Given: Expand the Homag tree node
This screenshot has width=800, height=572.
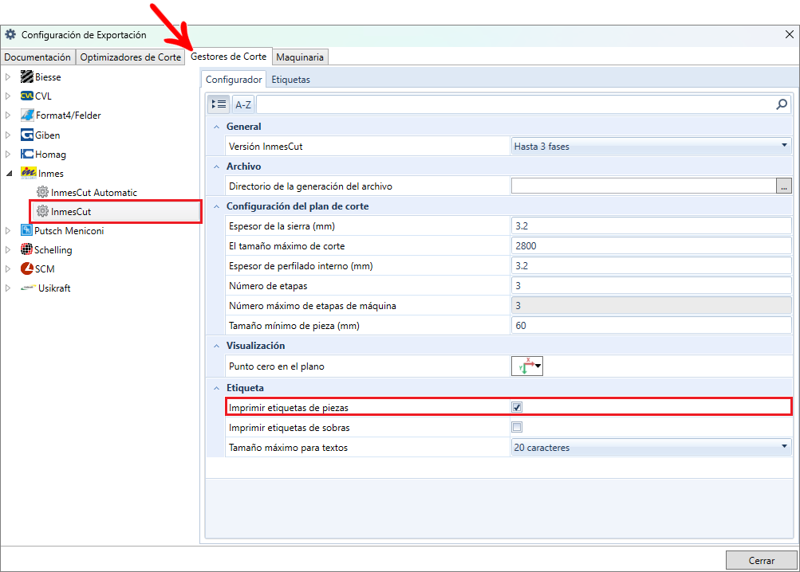Looking at the screenshot, I should point(8,154).
